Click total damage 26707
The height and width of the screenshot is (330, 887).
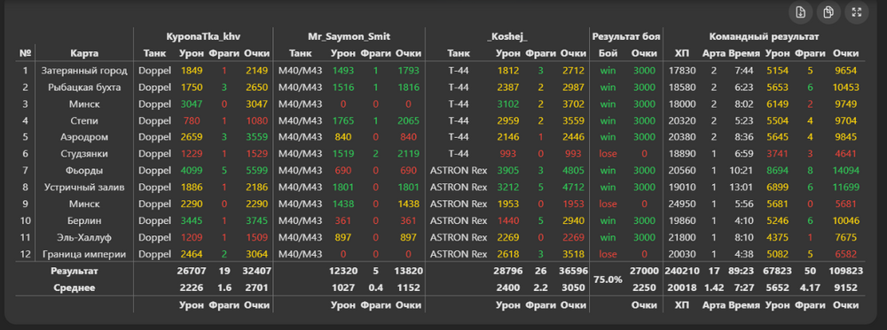click(191, 272)
